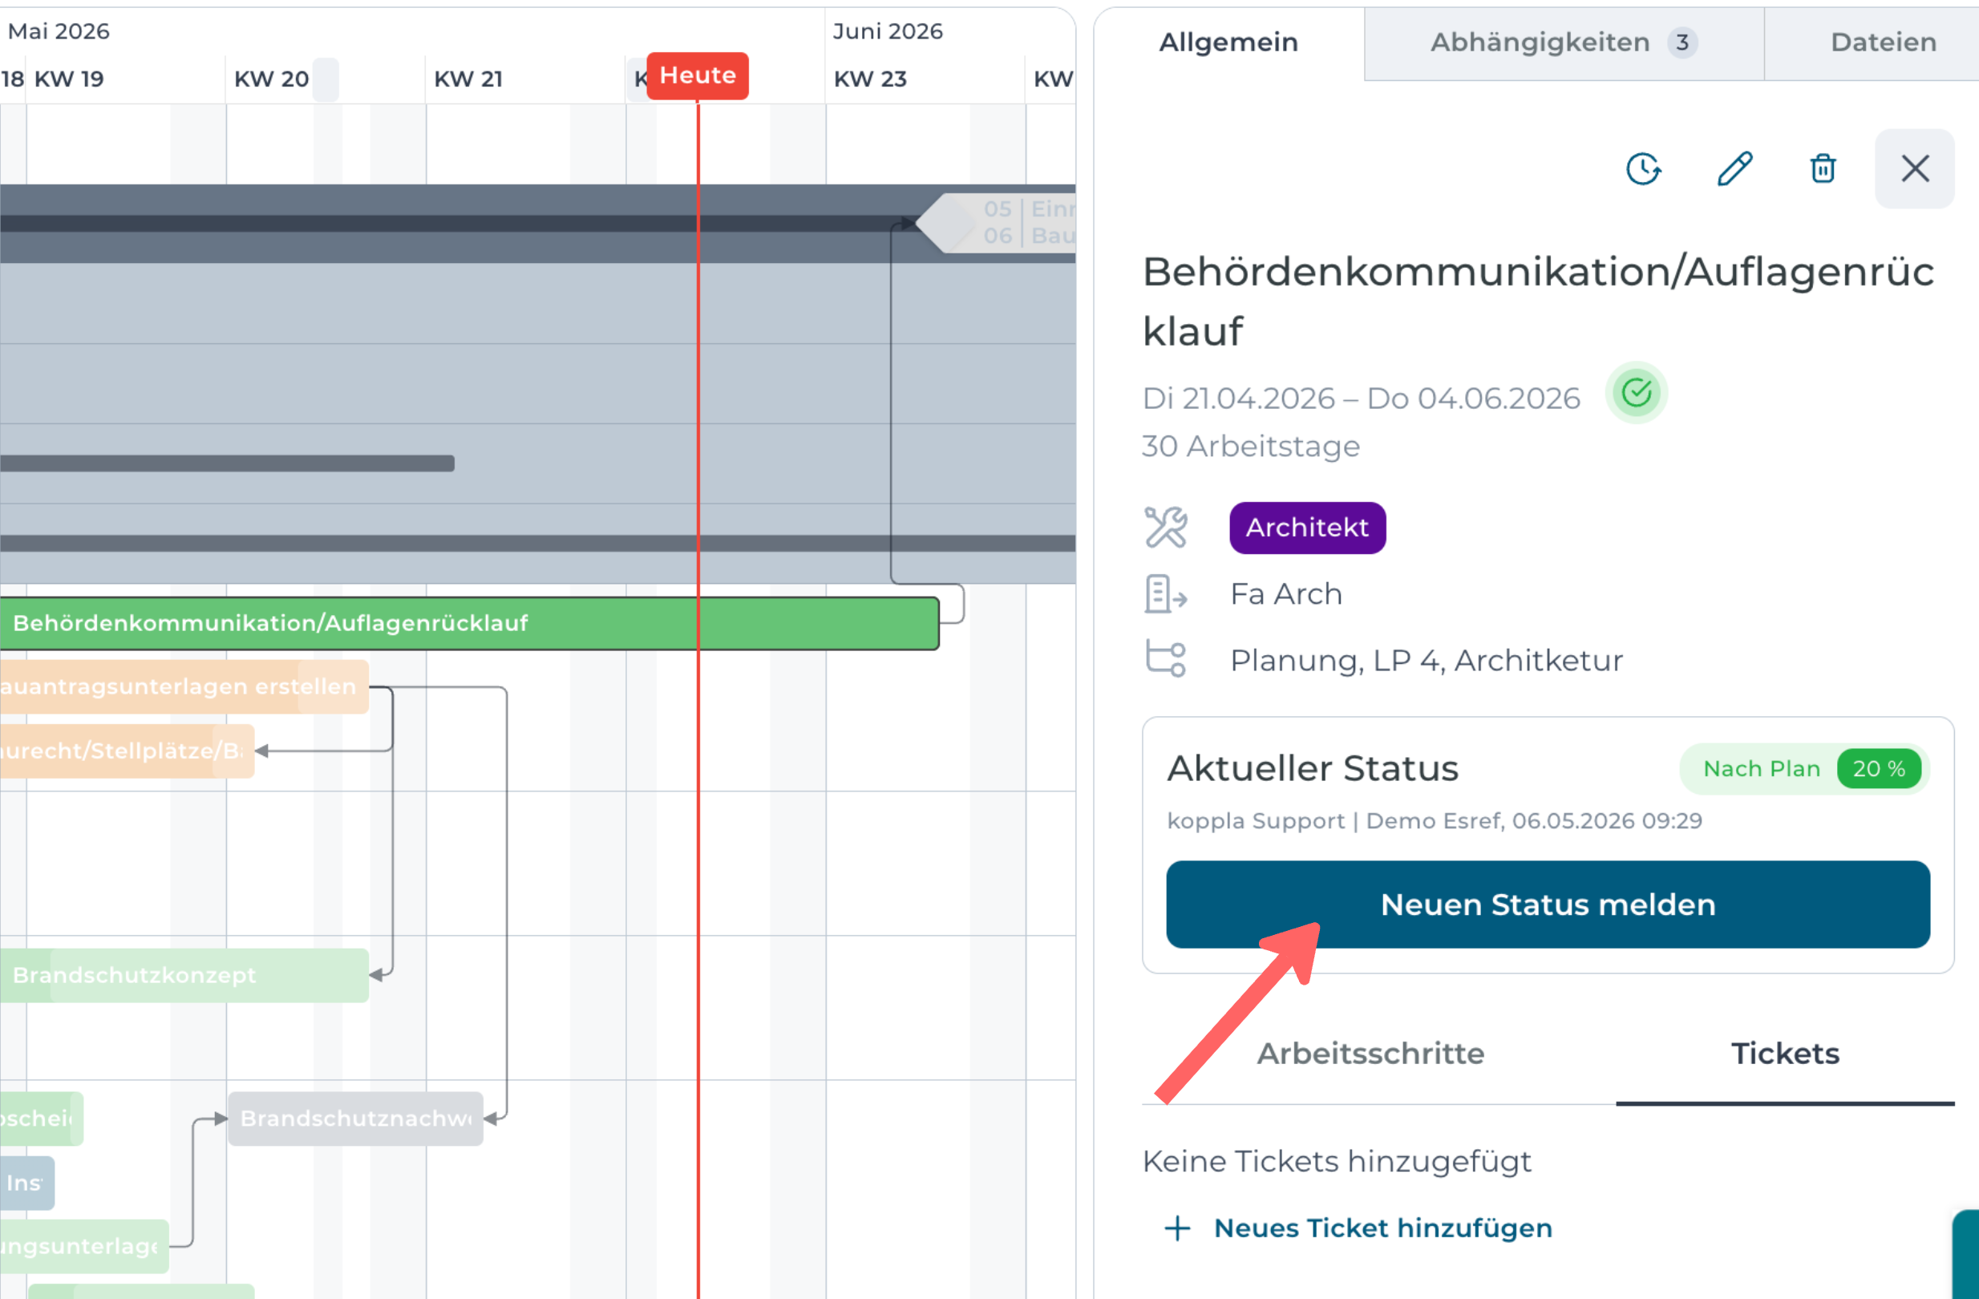Click the task title Behördenkommunikation/Auflagenrücklauf heading
1979x1299 pixels.
[x=1537, y=301]
